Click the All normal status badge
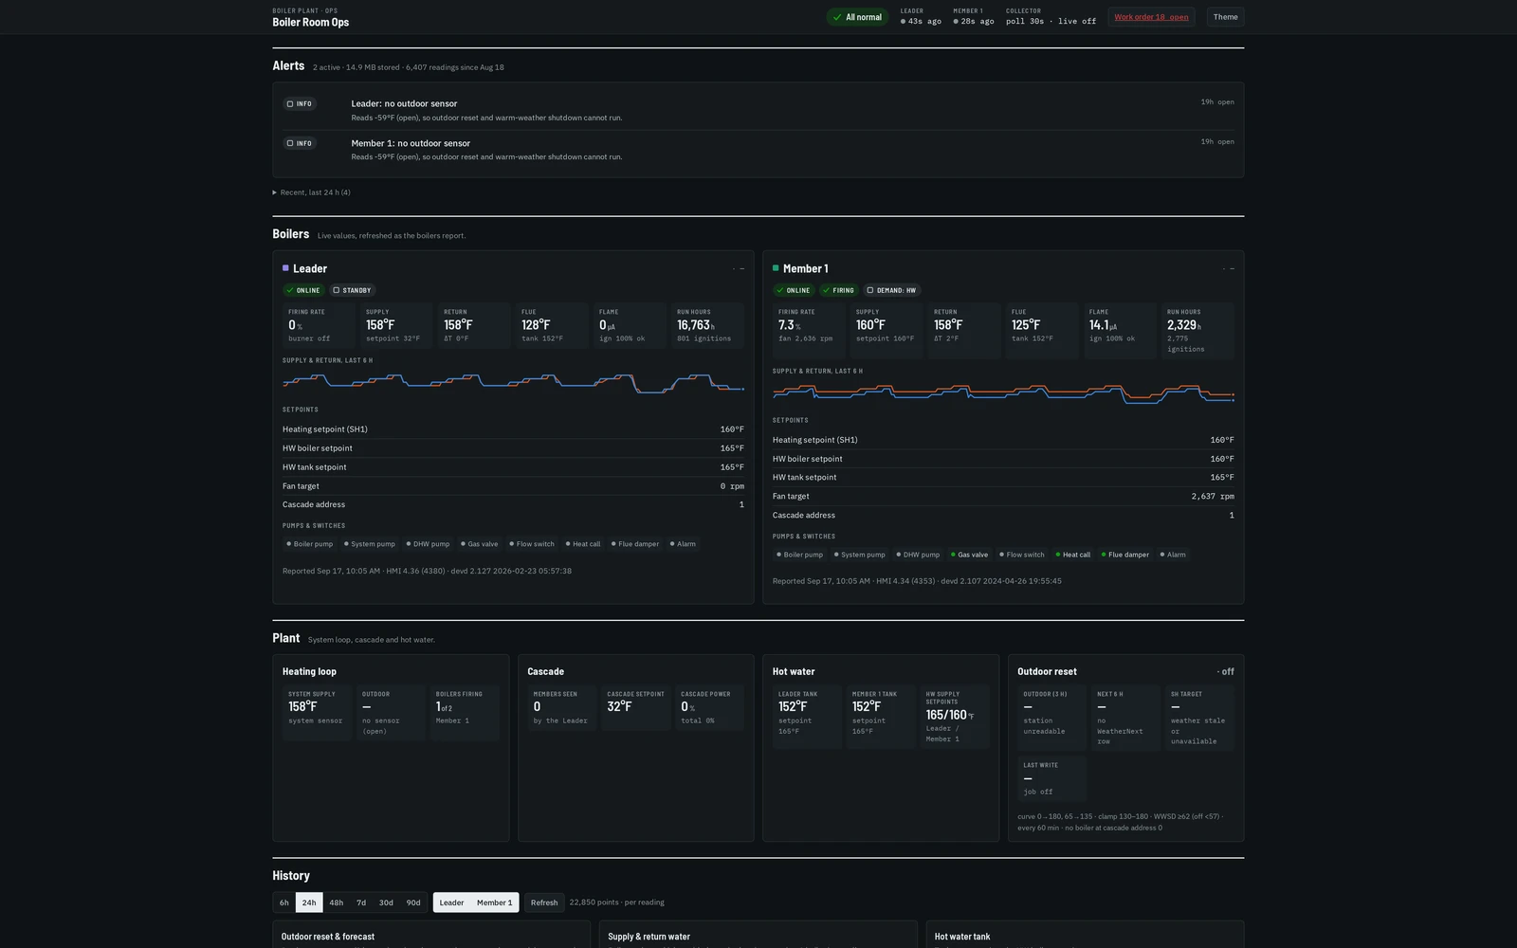Screen dimensions: 1517x948 click(x=857, y=17)
